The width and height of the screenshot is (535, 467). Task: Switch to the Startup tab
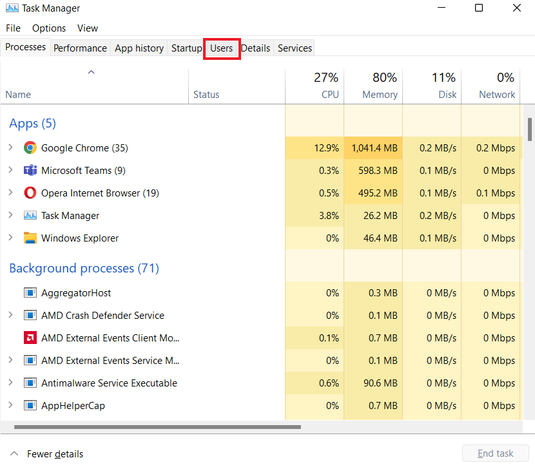(x=186, y=48)
